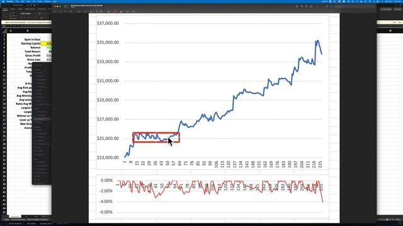Expand the sidebar view options chevron in Preview
The height and width of the screenshot is (226, 403).
(x=68, y=6)
